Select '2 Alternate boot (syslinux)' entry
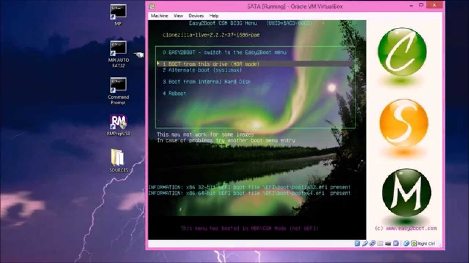 (202, 70)
